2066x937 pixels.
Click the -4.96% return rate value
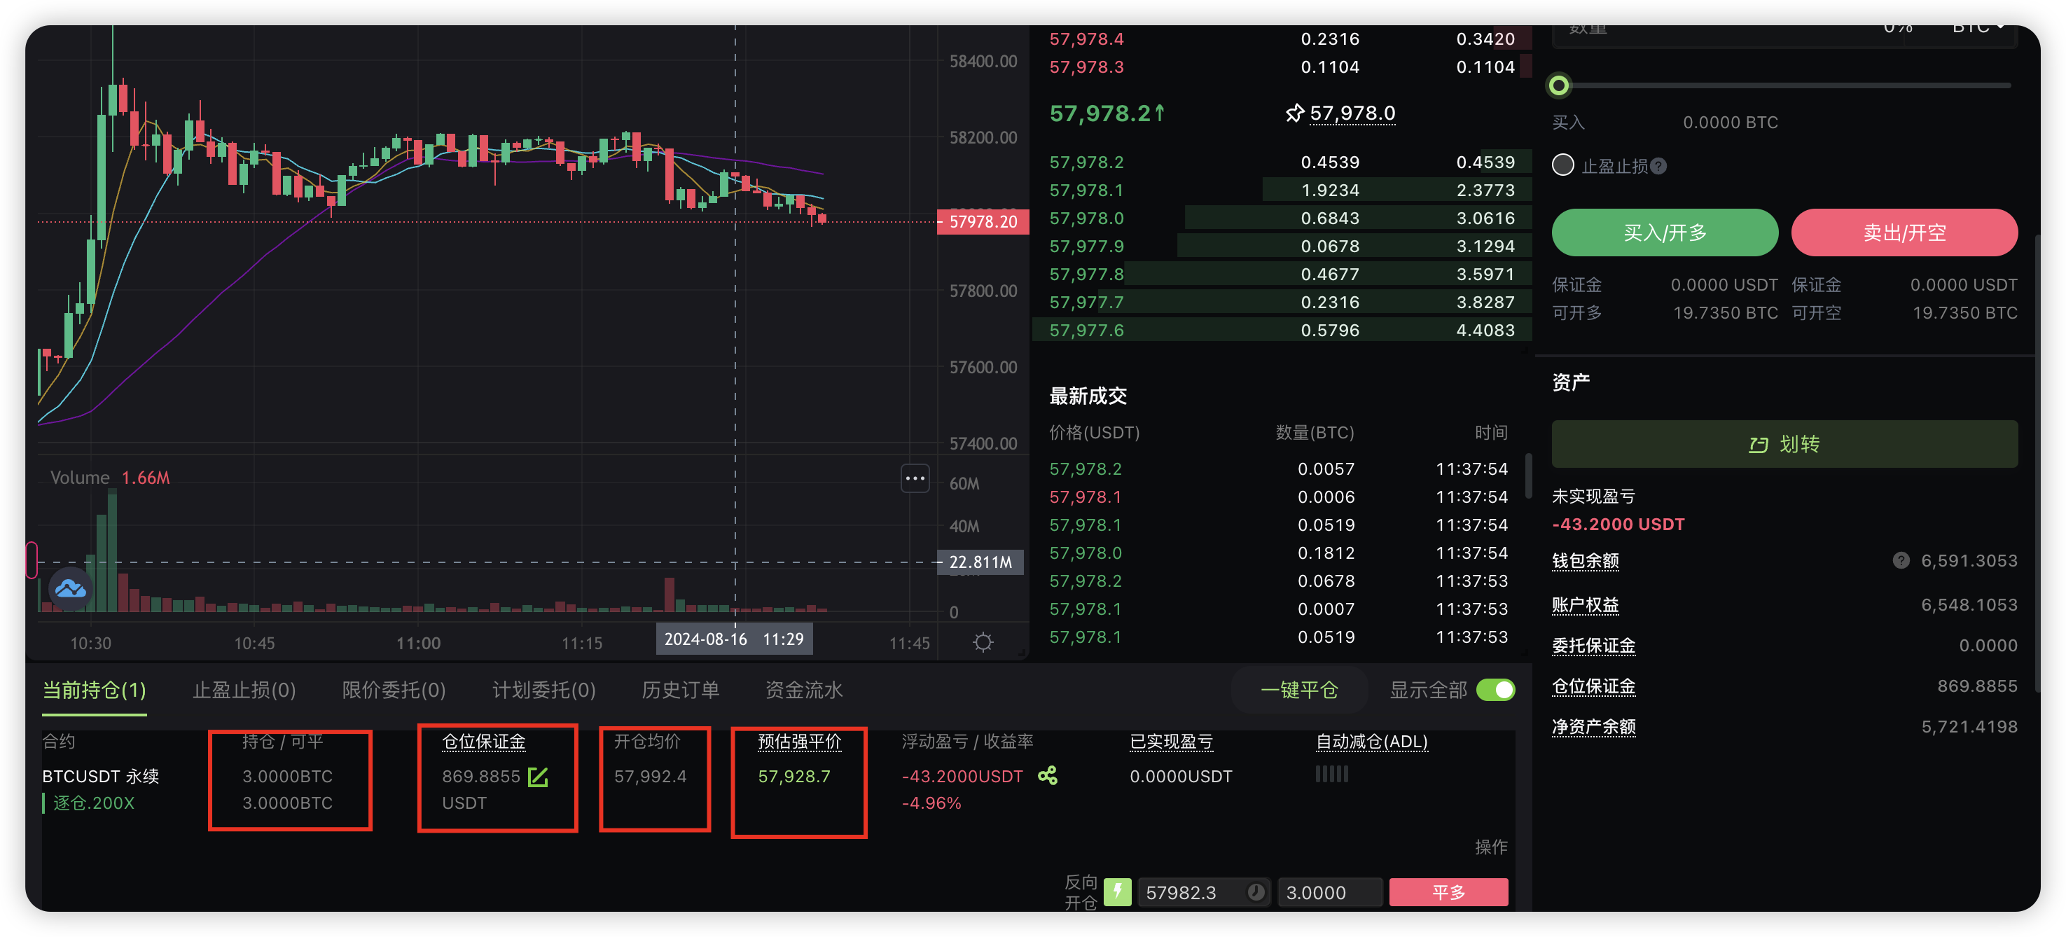tap(930, 803)
